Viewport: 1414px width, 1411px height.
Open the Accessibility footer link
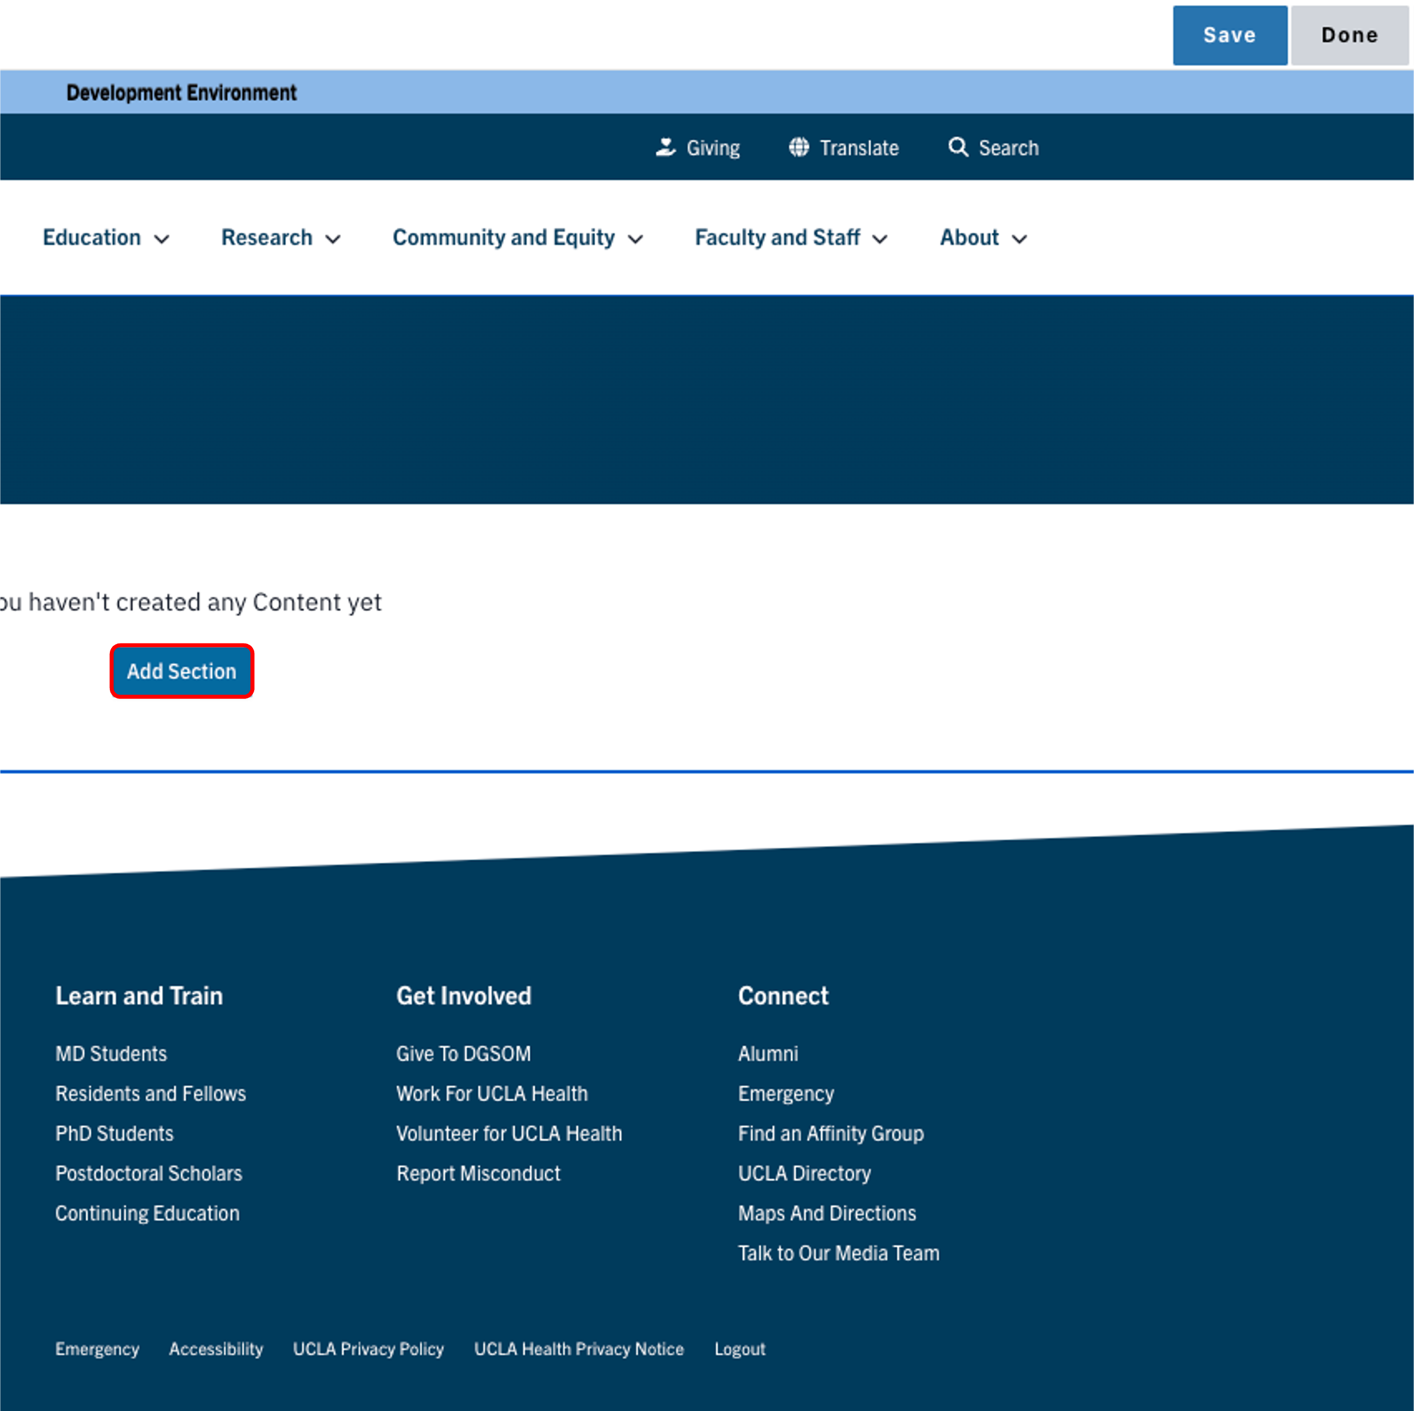[216, 1349]
